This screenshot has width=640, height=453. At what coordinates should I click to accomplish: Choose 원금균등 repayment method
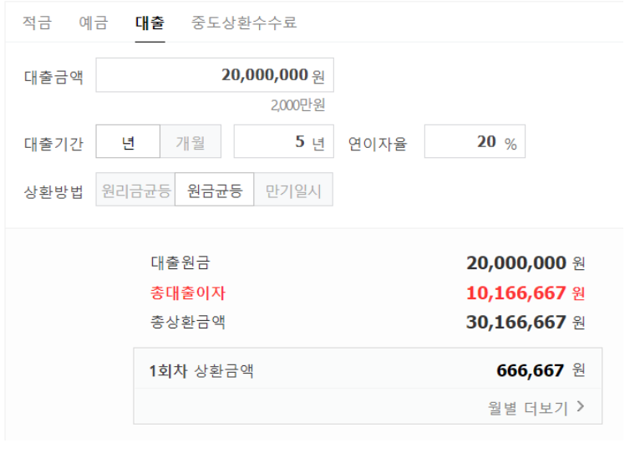[214, 190]
